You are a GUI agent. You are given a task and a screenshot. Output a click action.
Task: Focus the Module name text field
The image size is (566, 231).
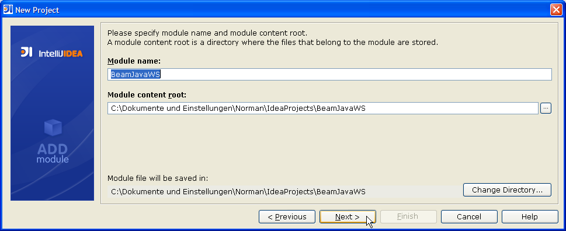click(329, 74)
